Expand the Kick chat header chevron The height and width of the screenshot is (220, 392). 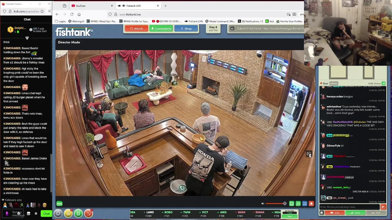[27, 38]
